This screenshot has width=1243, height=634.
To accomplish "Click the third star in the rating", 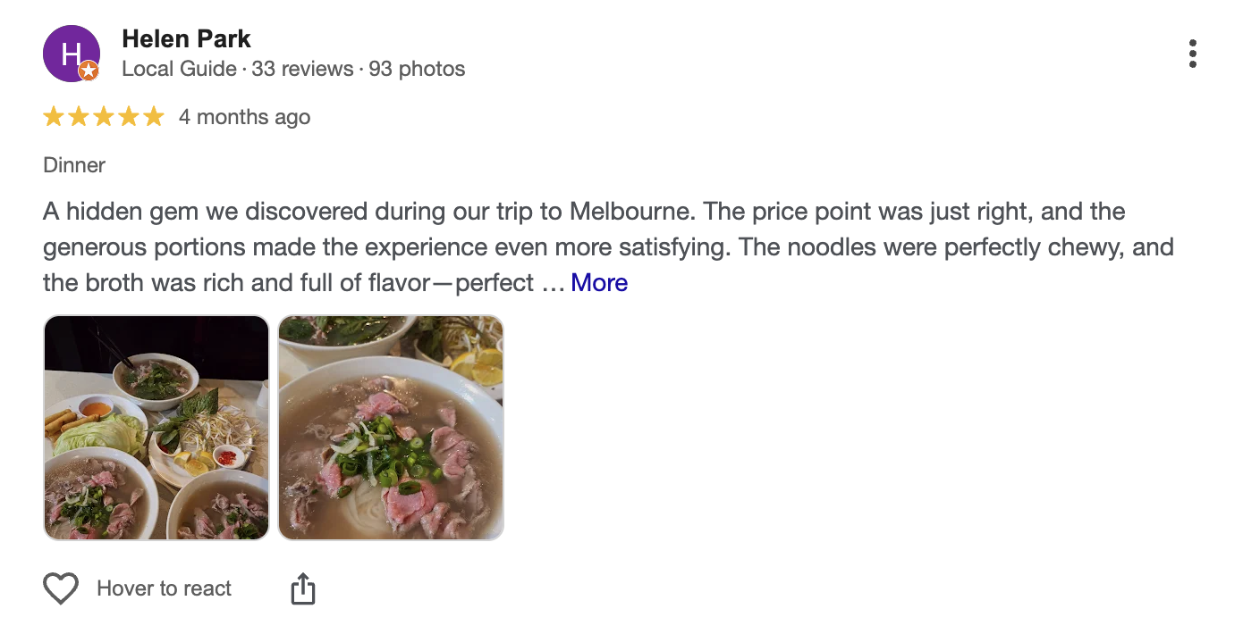I will (x=104, y=117).
